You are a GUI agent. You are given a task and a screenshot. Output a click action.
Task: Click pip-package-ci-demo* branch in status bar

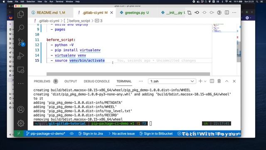pyautogui.click(x=45, y=134)
